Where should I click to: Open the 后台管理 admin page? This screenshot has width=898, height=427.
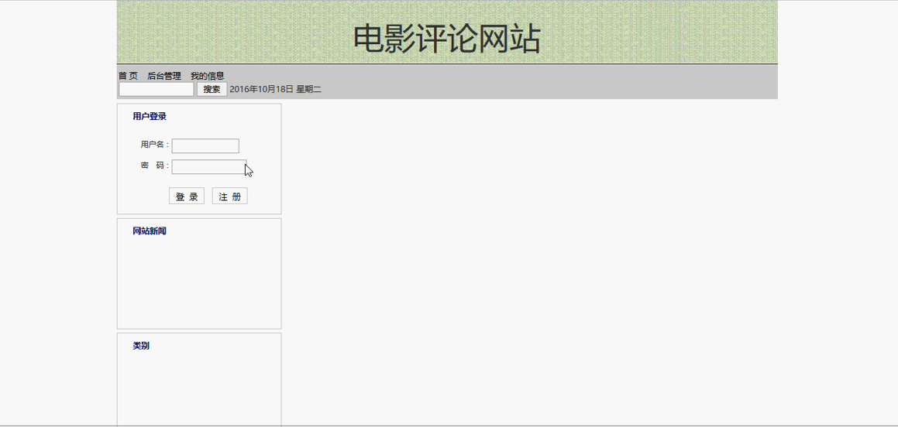tap(163, 76)
